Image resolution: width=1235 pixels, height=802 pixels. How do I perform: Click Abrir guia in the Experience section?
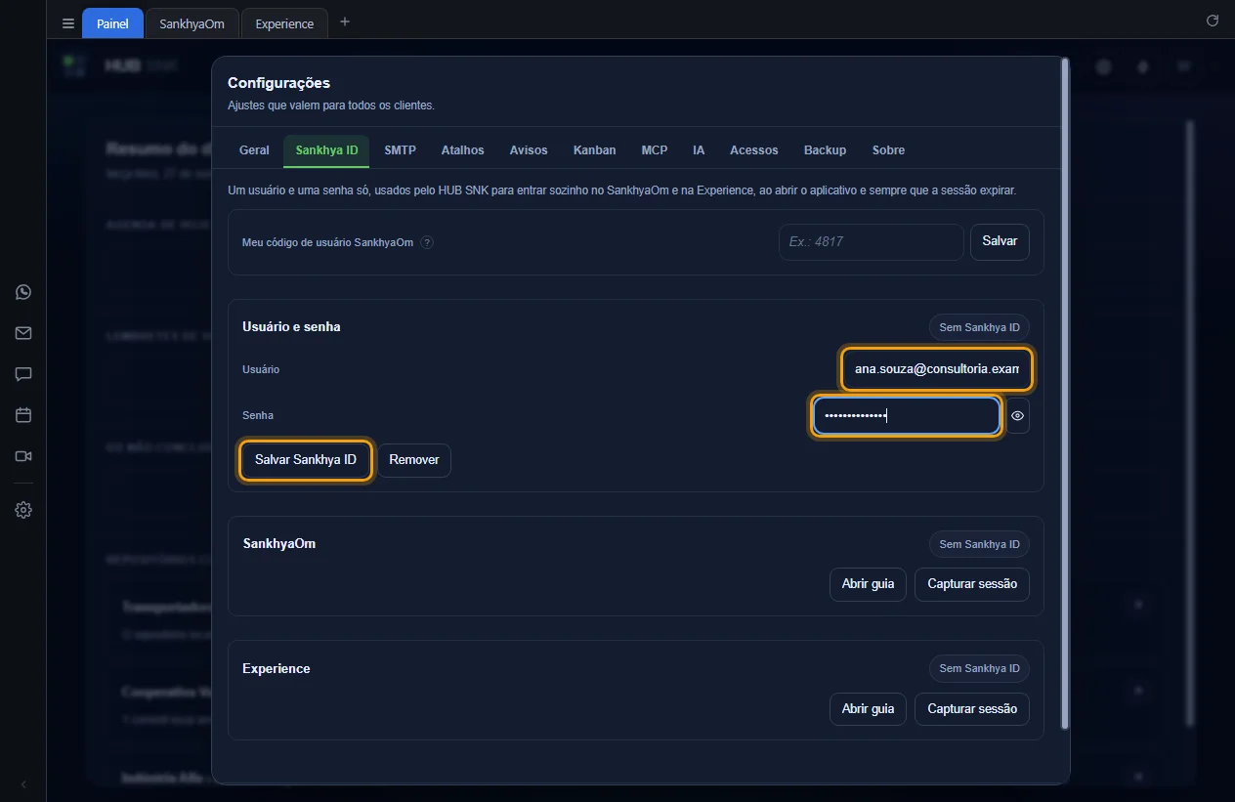coord(869,709)
